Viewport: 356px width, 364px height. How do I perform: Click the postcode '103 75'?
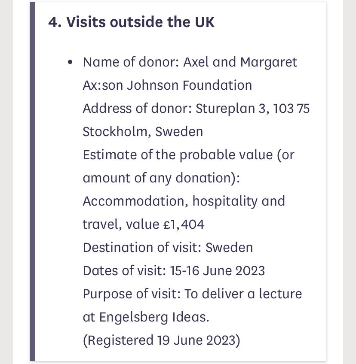(x=292, y=109)
